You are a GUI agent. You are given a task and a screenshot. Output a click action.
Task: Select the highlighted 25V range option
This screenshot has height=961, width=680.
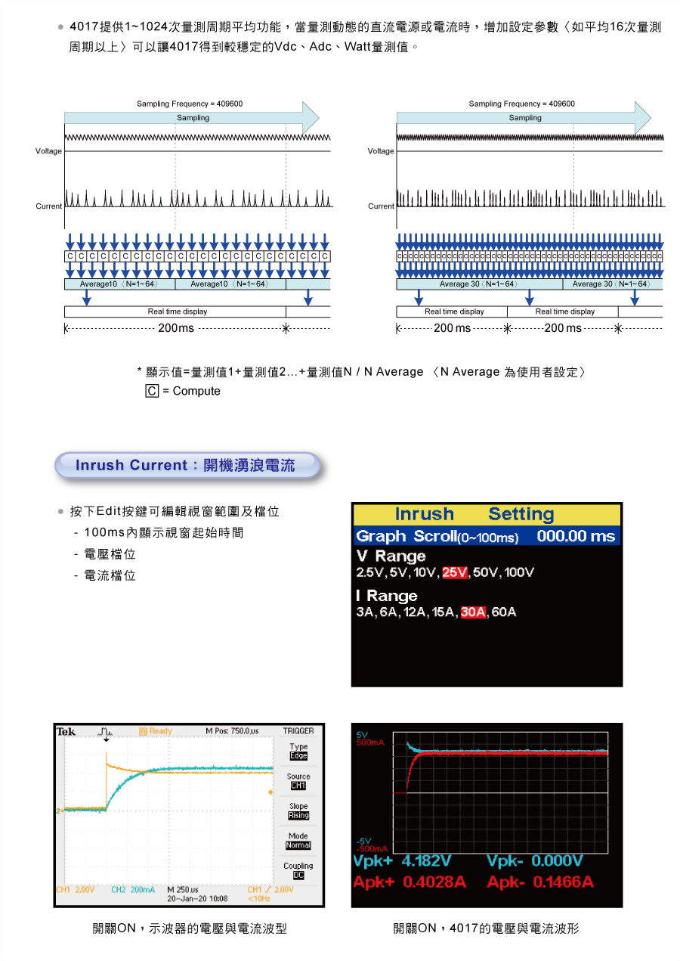point(456,572)
